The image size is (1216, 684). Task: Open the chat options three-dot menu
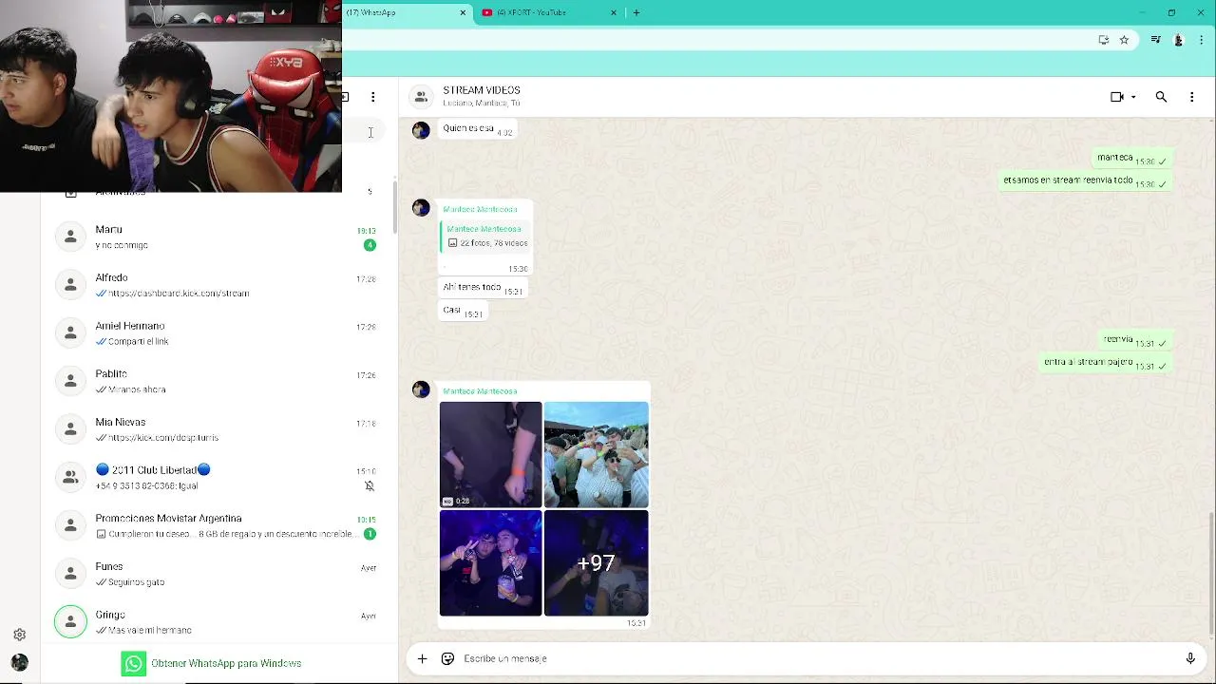tap(1191, 97)
